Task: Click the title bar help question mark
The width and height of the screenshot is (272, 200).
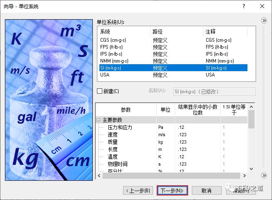Action: click(244, 6)
